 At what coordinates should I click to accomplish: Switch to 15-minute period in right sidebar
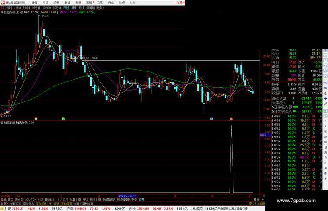click(325, 132)
